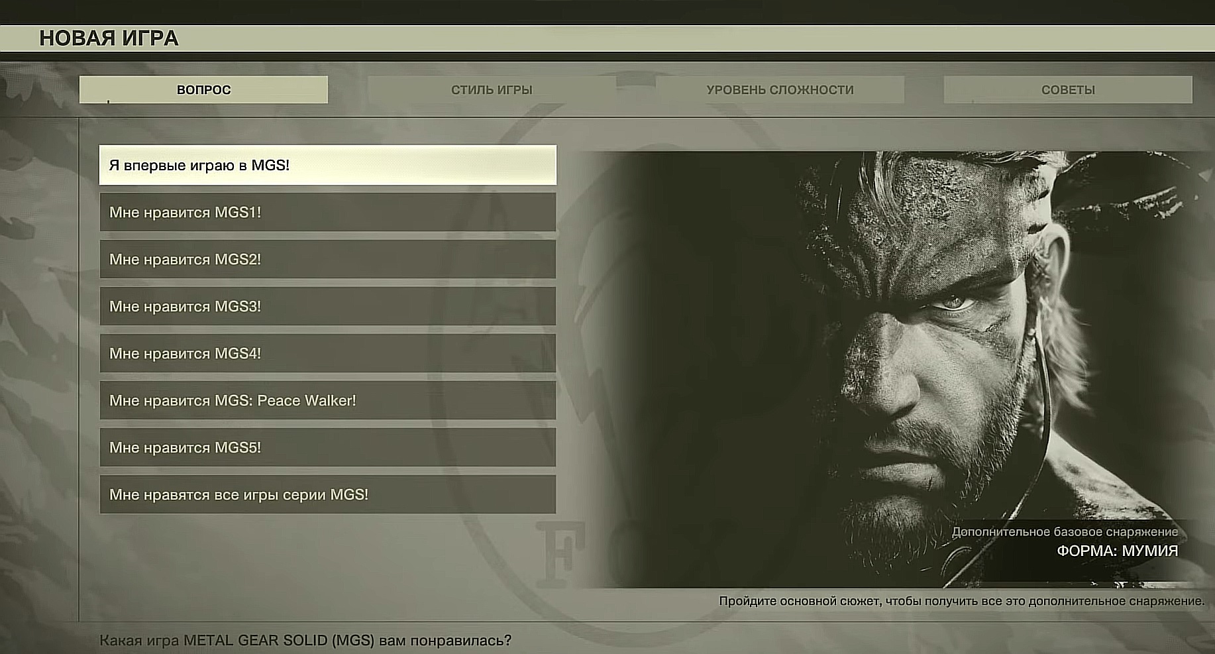Choose 'Я впервые играю в MGS!' option

(327, 165)
